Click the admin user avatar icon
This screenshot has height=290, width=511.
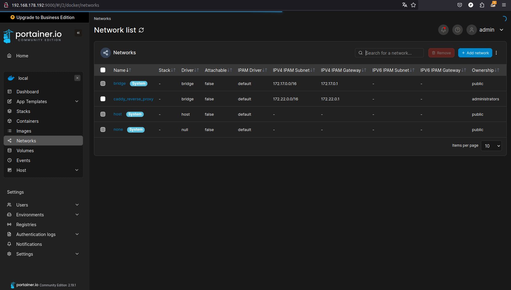(471, 30)
